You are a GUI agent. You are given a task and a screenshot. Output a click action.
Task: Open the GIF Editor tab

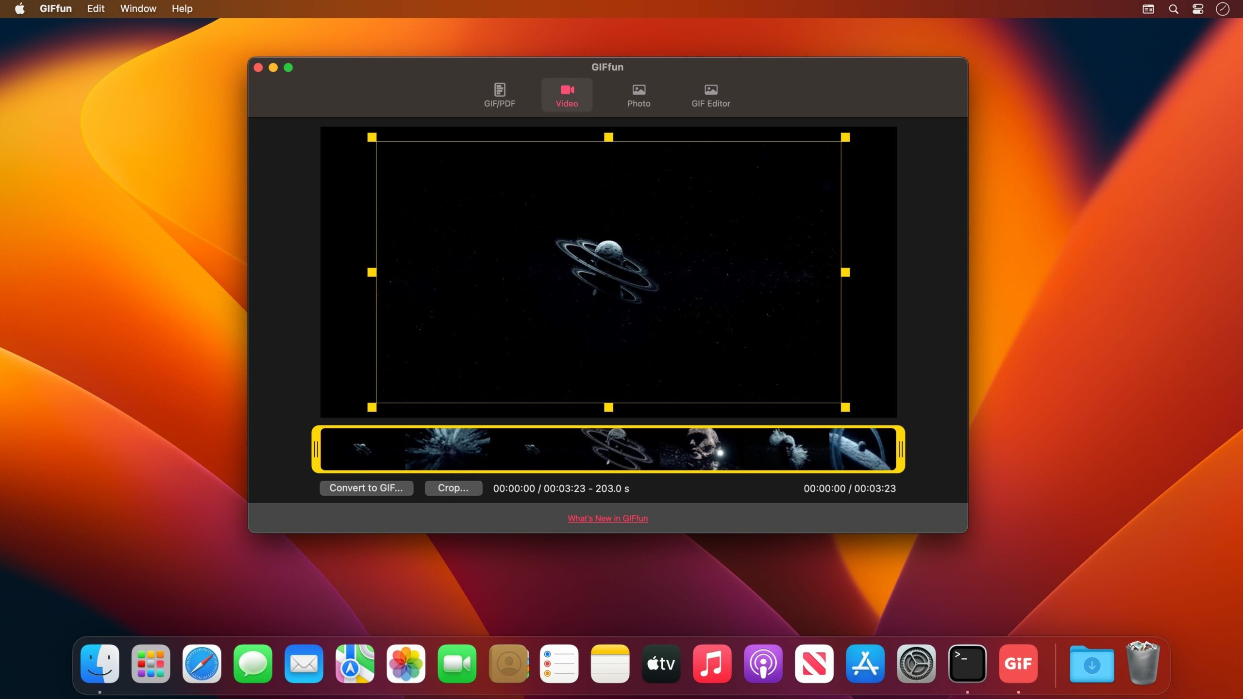tap(710, 95)
